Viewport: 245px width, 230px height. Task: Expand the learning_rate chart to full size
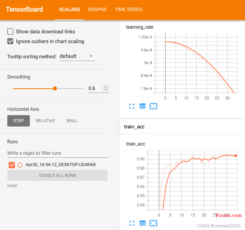[132, 106]
